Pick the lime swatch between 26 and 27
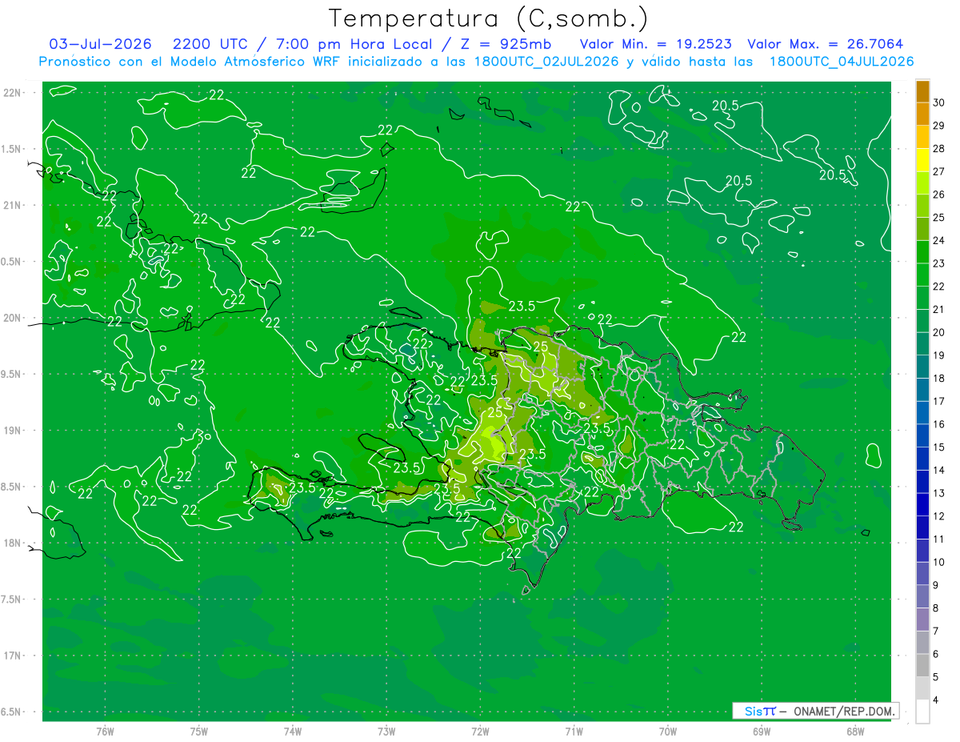Viewport: 960px width, 742px height. click(x=922, y=183)
